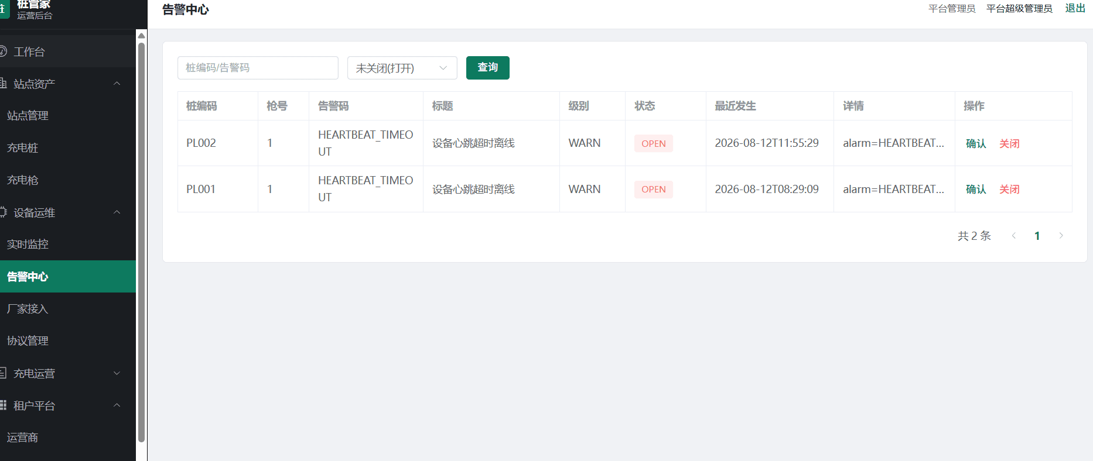This screenshot has width=1093, height=461.
Task: Navigate to 实时监控
Action: coord(68,245)
